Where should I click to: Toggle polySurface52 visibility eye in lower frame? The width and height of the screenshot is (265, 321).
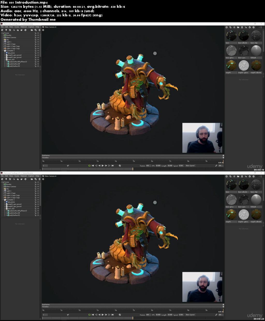pos(38,215)
